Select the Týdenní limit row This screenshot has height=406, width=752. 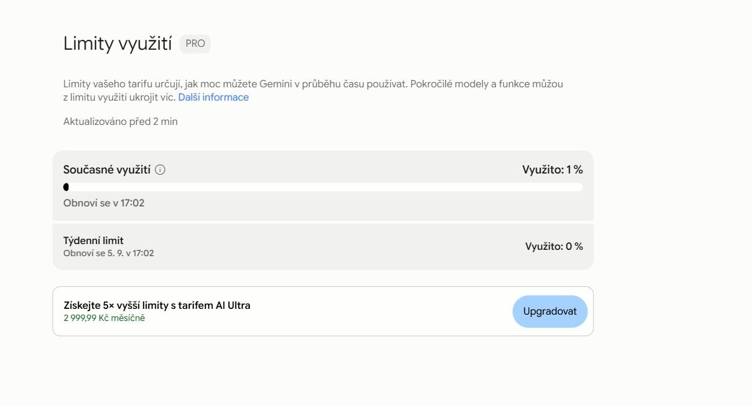coord(323,247)
